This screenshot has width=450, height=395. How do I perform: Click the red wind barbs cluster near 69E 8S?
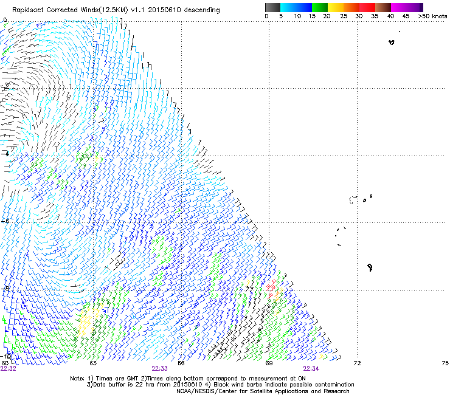[271, 288]
